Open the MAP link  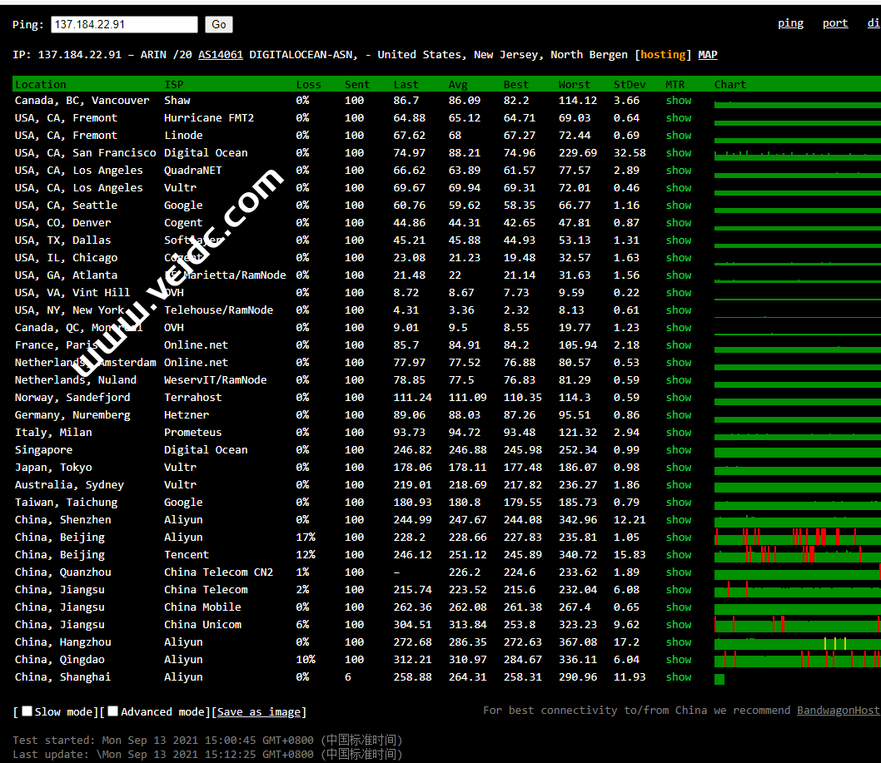coord(707,55)
